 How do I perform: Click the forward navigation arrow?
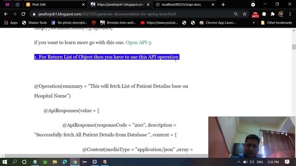[x=14, y=14]
